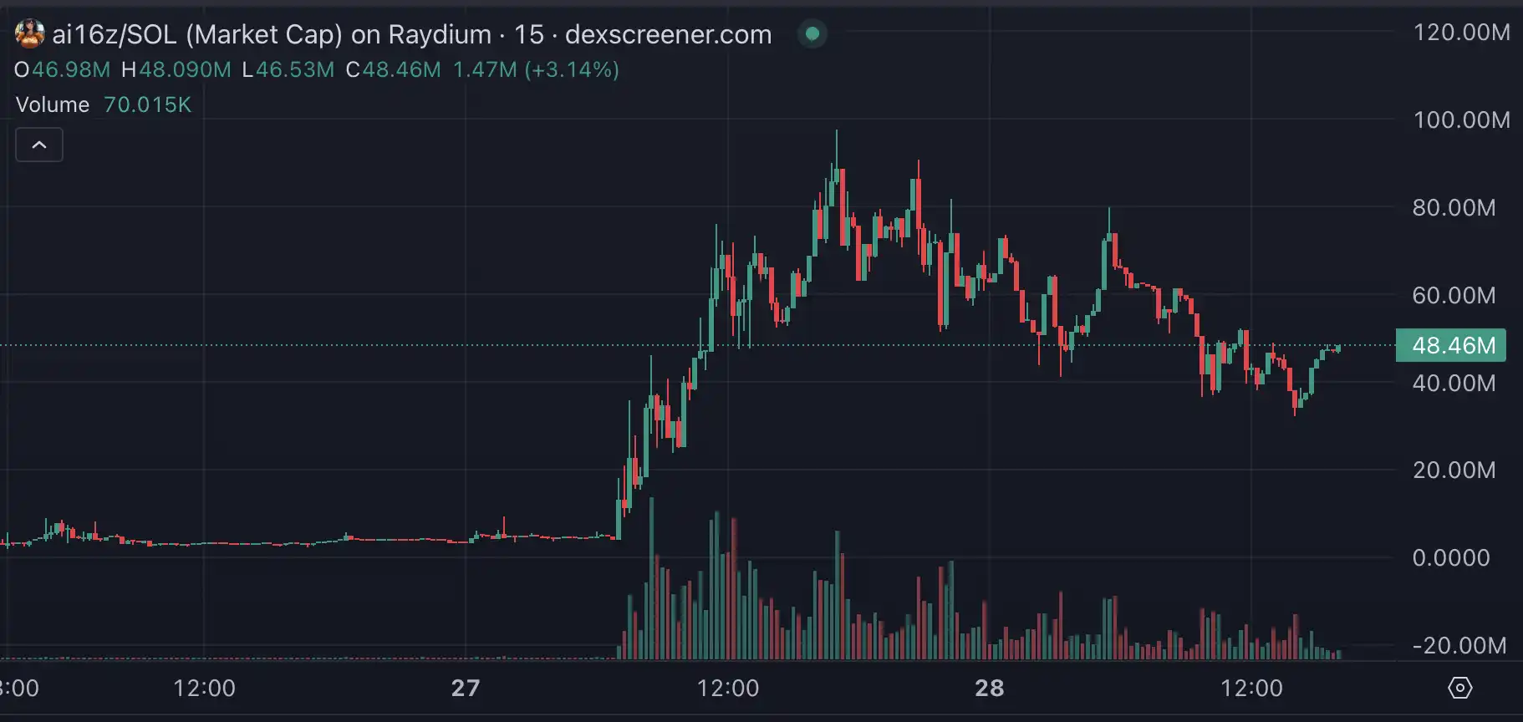
Task: Click the date label 28 on time axis
Action: [989, 689]
